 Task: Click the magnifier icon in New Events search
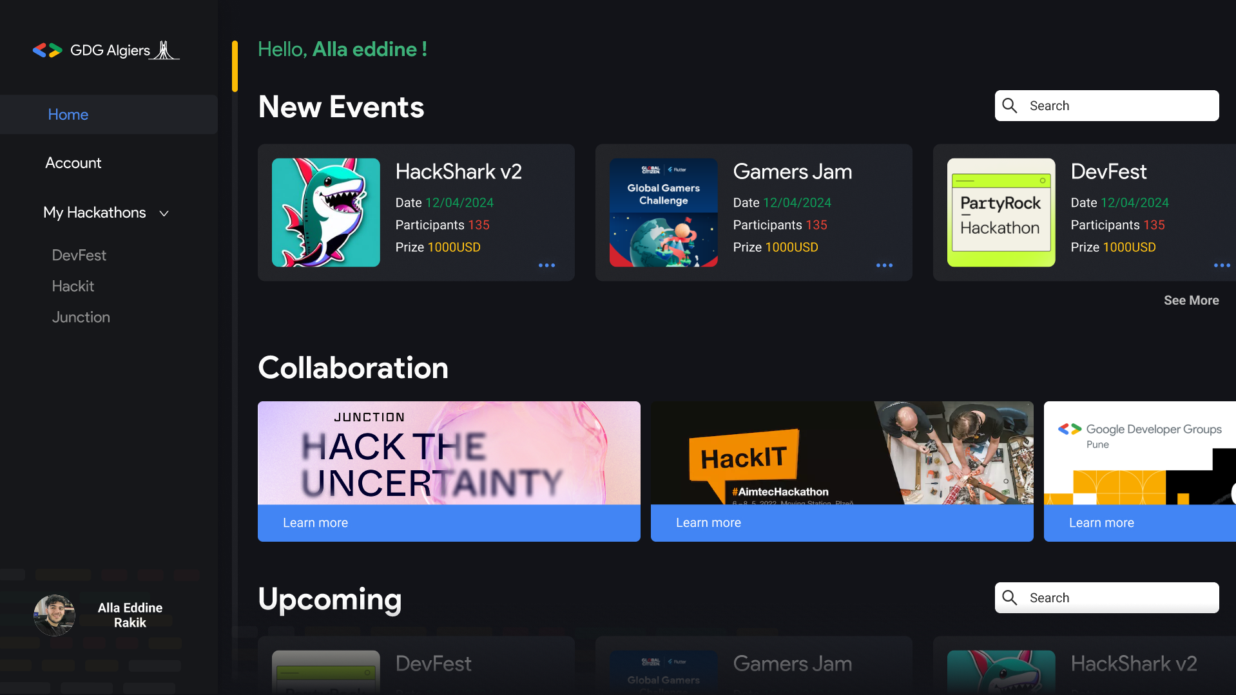point(1010,106)
